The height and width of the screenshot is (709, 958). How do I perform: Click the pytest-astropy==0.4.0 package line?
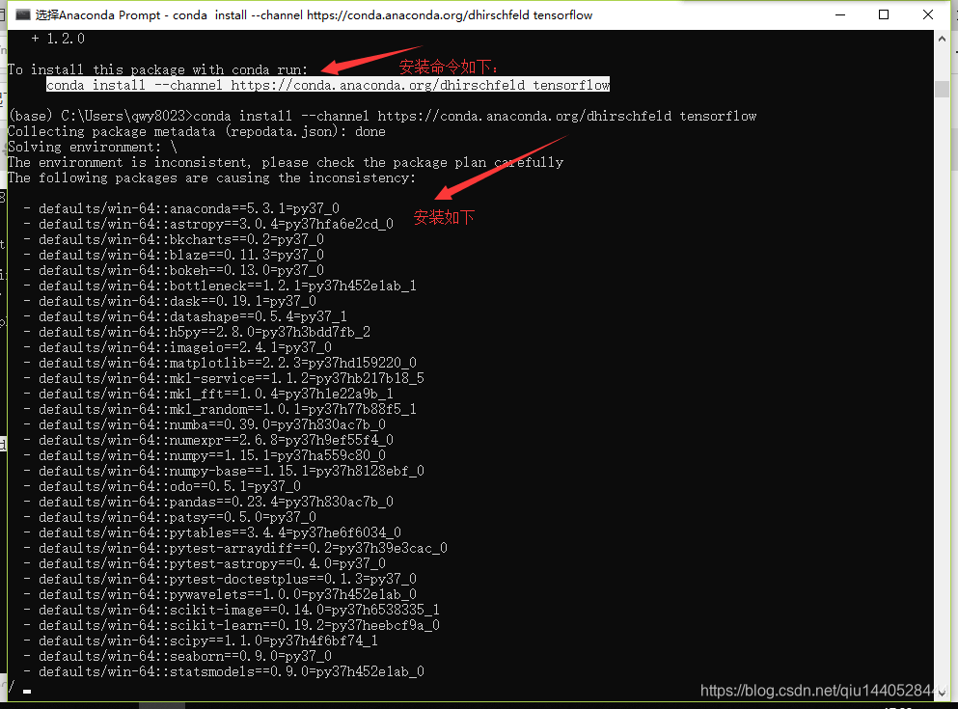point(205,563)
